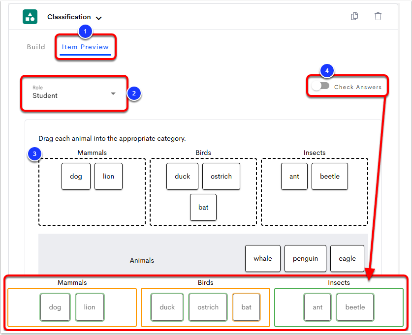The image size is (412, 335).
Task: Click the Birds heading above the dashed box
Action: [x=203, y=153]
